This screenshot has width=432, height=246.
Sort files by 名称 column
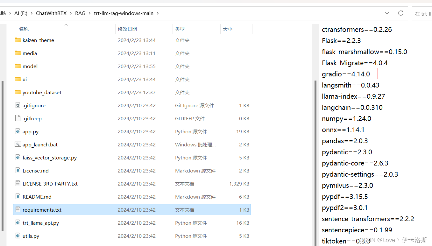point(24,29)
